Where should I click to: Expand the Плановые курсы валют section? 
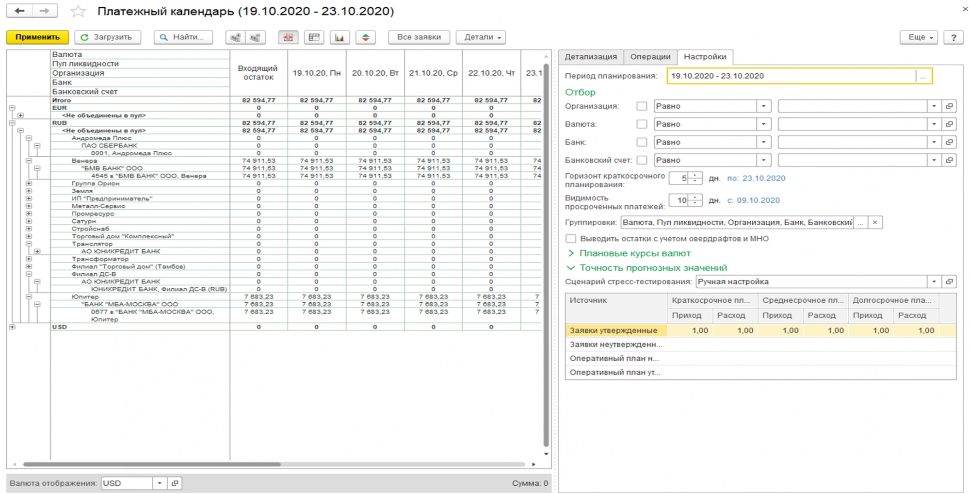coord(634,253)
